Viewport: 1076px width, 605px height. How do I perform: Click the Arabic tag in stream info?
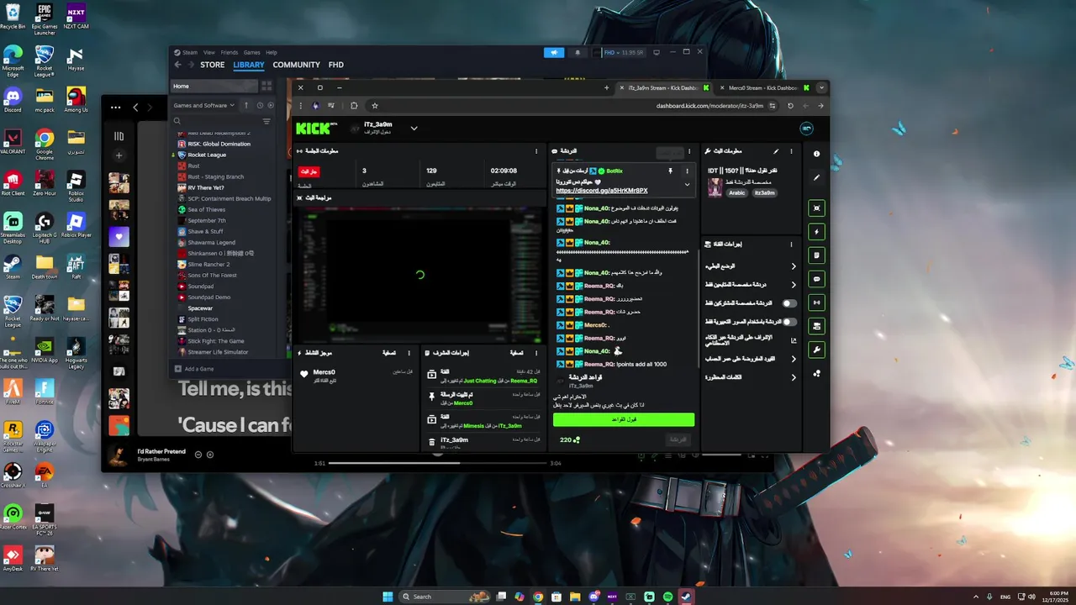pos(737,192)
